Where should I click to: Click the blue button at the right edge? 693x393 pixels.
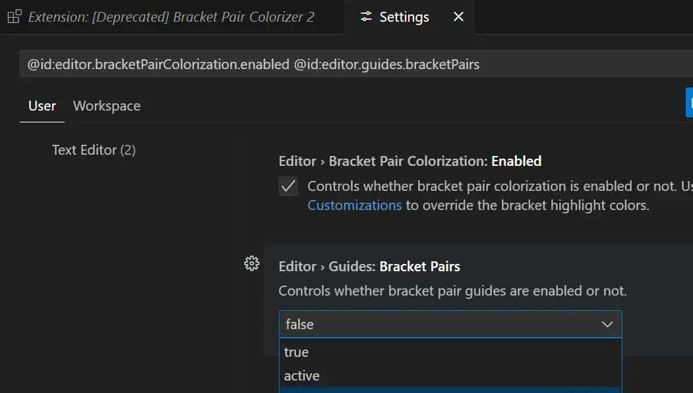[690, 102]
